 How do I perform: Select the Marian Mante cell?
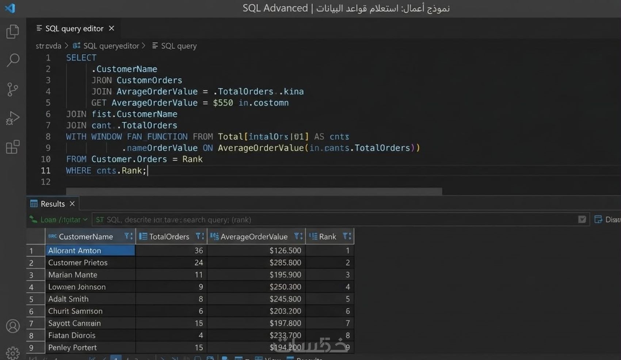[x=90, y=274]
